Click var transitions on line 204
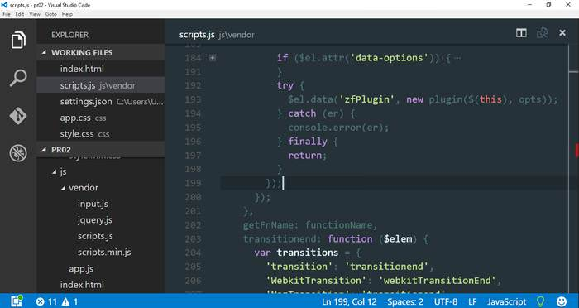Viewport: 579px width, 308px height. (x=296, y=253)
